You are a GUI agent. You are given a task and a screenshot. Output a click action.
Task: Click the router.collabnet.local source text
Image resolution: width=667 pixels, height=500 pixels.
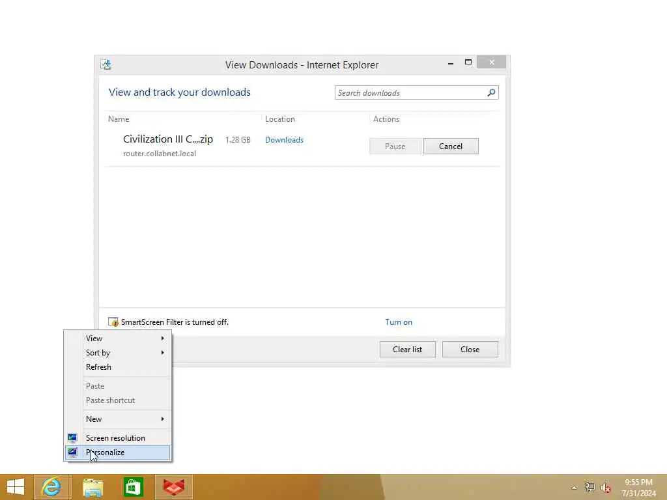[160, 154]
